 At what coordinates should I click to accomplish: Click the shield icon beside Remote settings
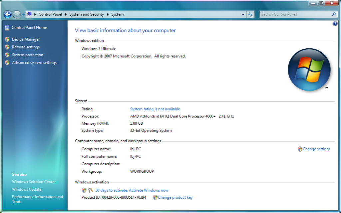7,47
